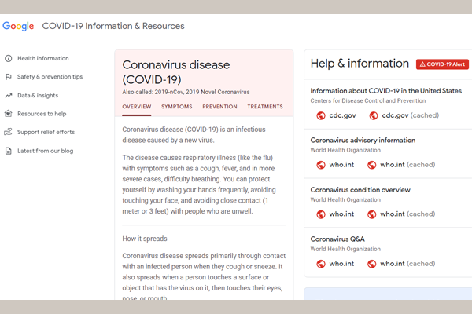Click the Safety & prevention tips flag icon
Image resolution: width=472 pixels, height=314 pixels.
(9, 77)
